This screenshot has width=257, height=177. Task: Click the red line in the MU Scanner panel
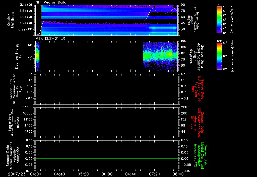(x=107, y=97)
